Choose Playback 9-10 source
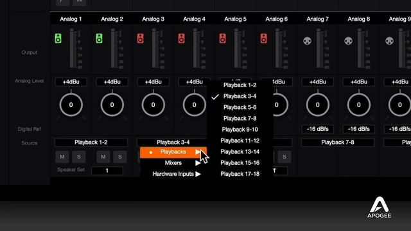411x231 pixels. point(240,130)
